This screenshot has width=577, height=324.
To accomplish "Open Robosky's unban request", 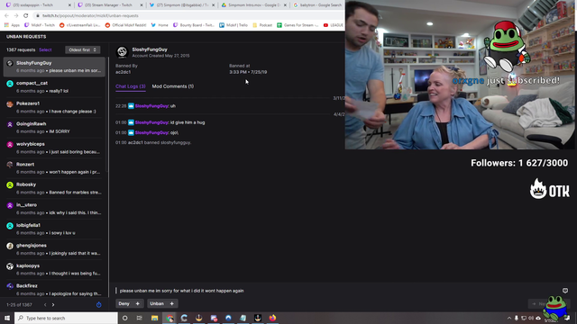I will 54,188.
